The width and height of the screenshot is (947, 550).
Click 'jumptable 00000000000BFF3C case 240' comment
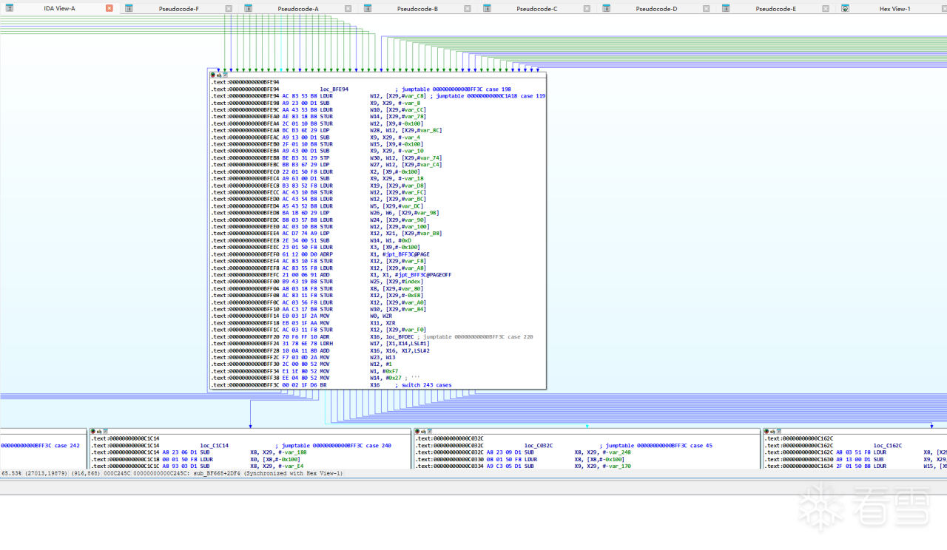click(x=333, y=446)
